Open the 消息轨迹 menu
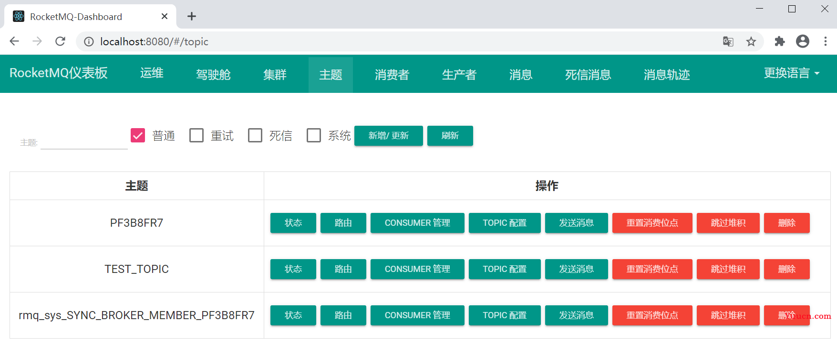The image size is (837, 342). click(667, 75)
